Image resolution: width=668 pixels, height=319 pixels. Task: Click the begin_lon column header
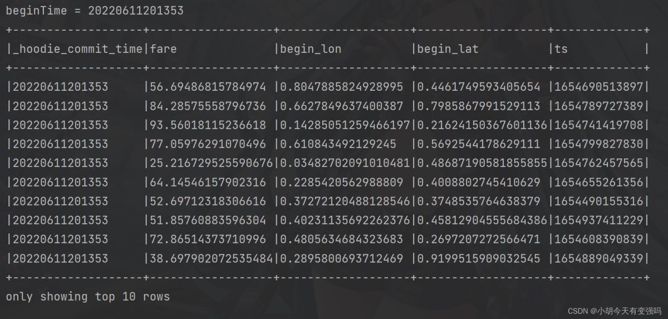311,49
